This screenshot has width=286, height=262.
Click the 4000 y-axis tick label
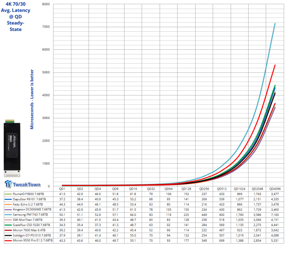(x=45, y=95)
